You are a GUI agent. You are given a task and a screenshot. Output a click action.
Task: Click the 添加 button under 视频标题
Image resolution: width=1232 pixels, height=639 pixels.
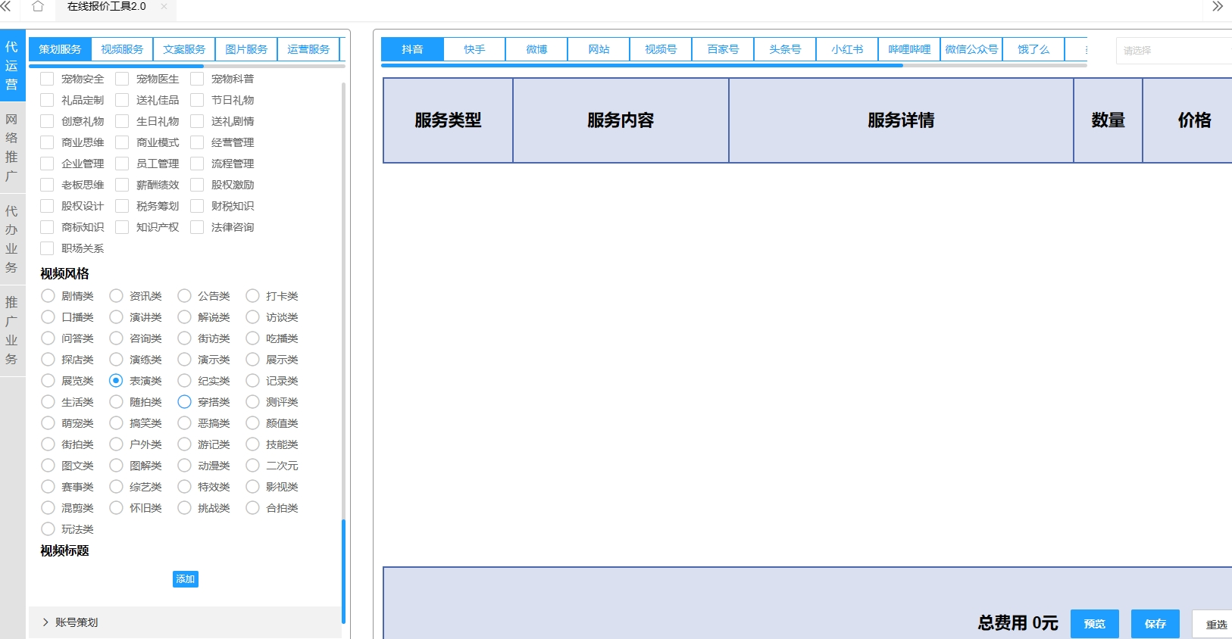coord(186,579)
